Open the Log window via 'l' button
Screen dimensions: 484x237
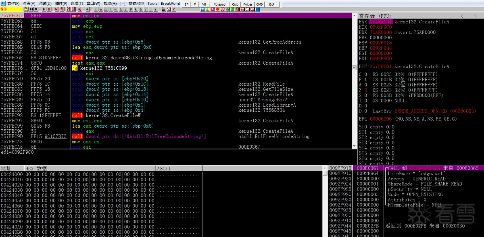pyautogui.click(x=96, y=9)
